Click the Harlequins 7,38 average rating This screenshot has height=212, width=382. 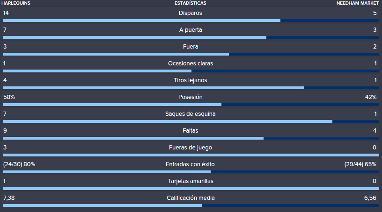coord(9,198)
